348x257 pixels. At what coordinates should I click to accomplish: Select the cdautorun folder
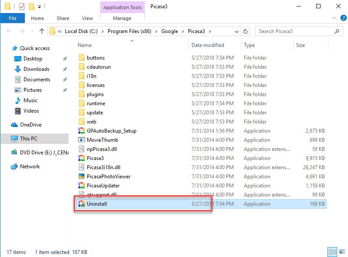[99, 67]
